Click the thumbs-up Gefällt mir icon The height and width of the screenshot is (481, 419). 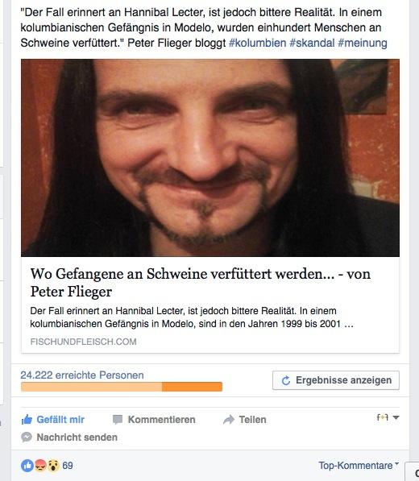27,419
